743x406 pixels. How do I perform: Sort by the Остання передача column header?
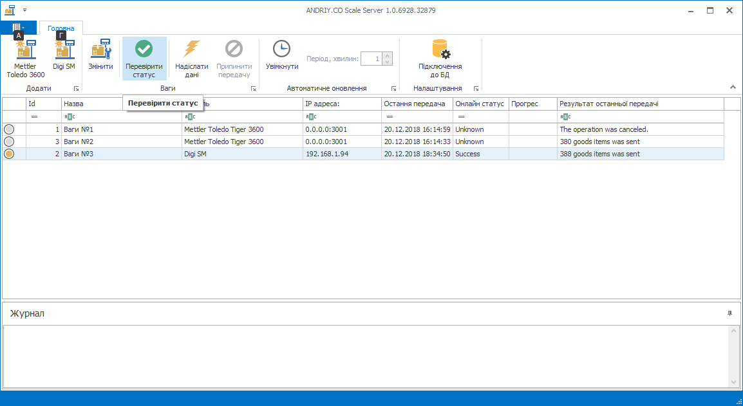(x=417, y=104)
